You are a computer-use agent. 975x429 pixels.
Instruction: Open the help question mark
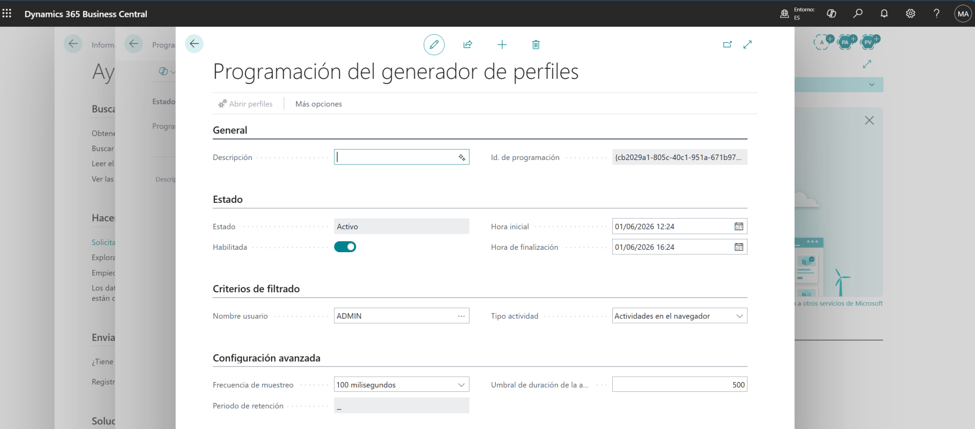click(x=937, y=13)
